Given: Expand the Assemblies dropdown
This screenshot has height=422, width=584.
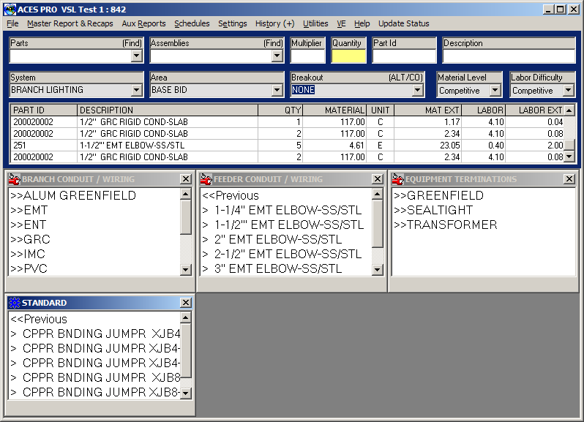Looking at the screenshot, I should point(277,56).
